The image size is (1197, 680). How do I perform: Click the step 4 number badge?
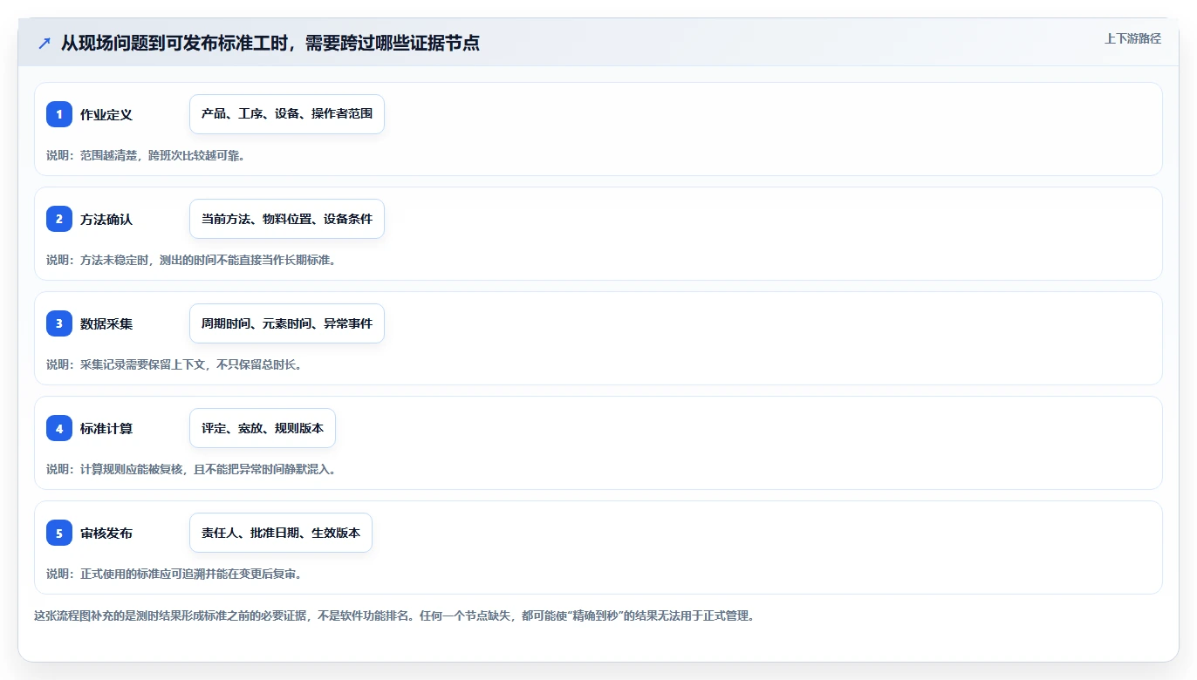59,428
